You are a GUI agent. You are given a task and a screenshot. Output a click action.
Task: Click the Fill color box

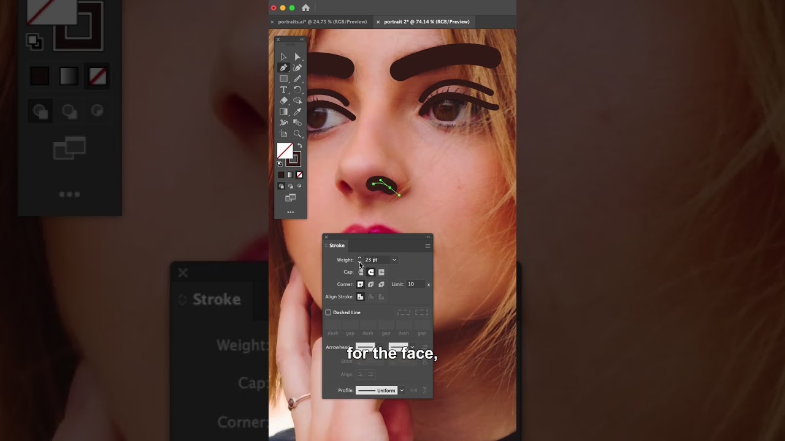point(284,150)
